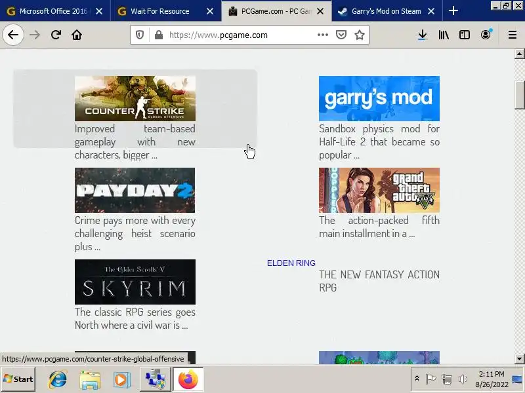Close the Wait For Resource tab
525x393 pixels.
point(210,11)
